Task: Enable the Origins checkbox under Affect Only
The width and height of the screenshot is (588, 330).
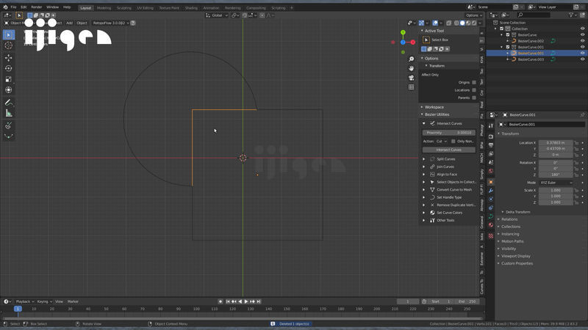Action: pyautogui.click(x=474, y=82)
